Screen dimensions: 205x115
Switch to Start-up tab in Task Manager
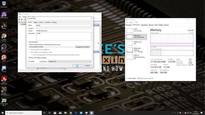pos(151,25)
